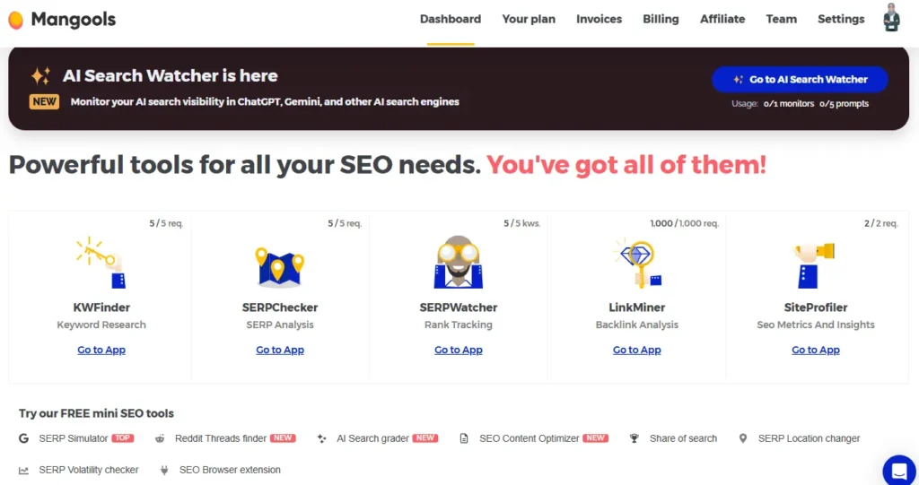Click the SiteProfiler spyglass icon
The image size is (919, 485).
click(815, 264)
